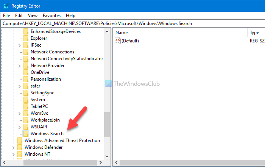
Task: Select the Windows NT key label
Action: coord(37,154)
